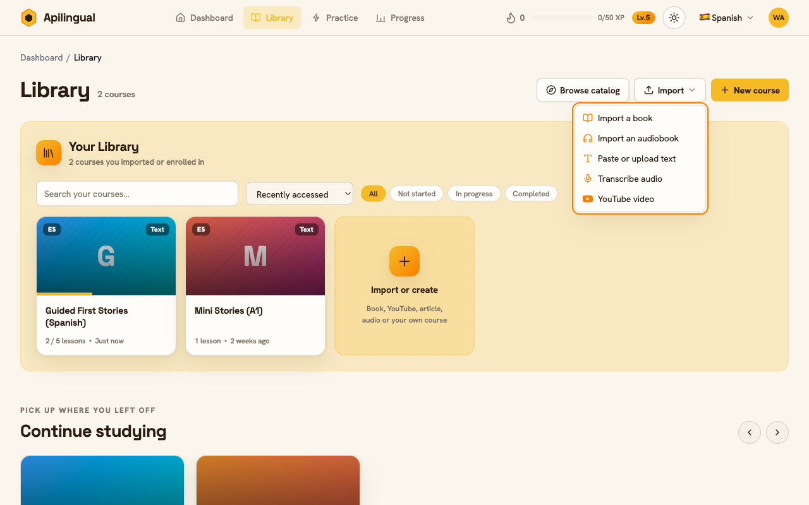Filter courses by Completed

click(x=531, y=194)
